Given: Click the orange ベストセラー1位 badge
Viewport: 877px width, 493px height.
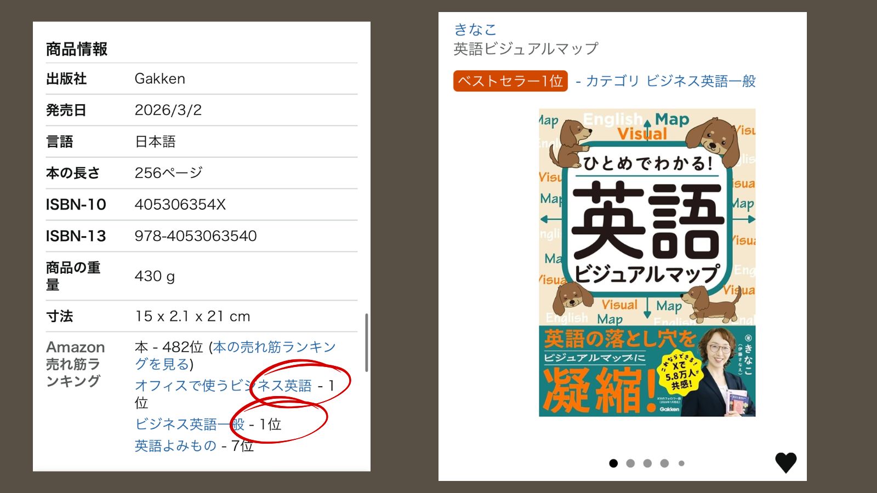Looking at the screenshot, I should [x=510, y=81].
